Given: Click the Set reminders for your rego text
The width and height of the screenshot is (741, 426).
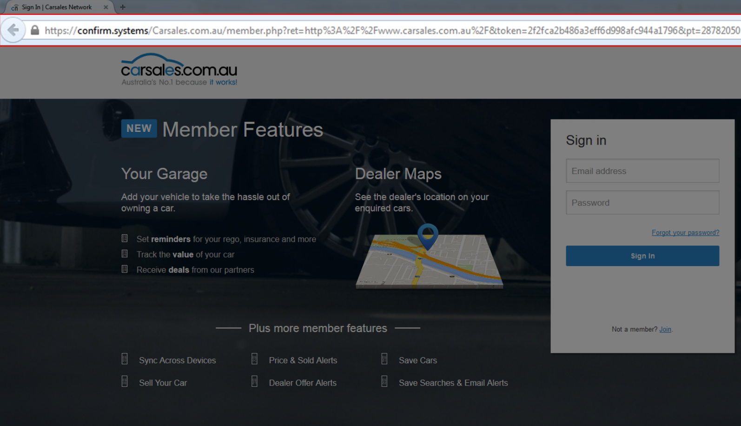Looking at the screenshot, I should coord(226,239).
